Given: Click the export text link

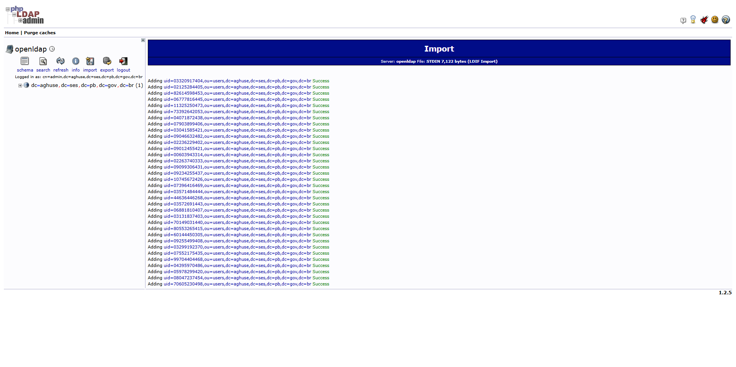Looking at the screenshot, I should (x=107, y=70).
